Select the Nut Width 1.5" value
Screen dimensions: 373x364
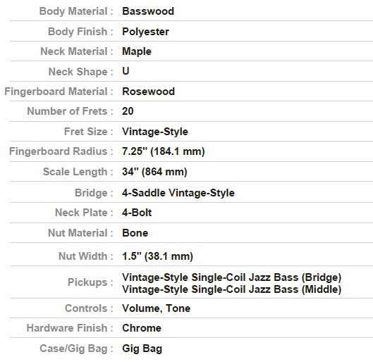click(157, 256)
